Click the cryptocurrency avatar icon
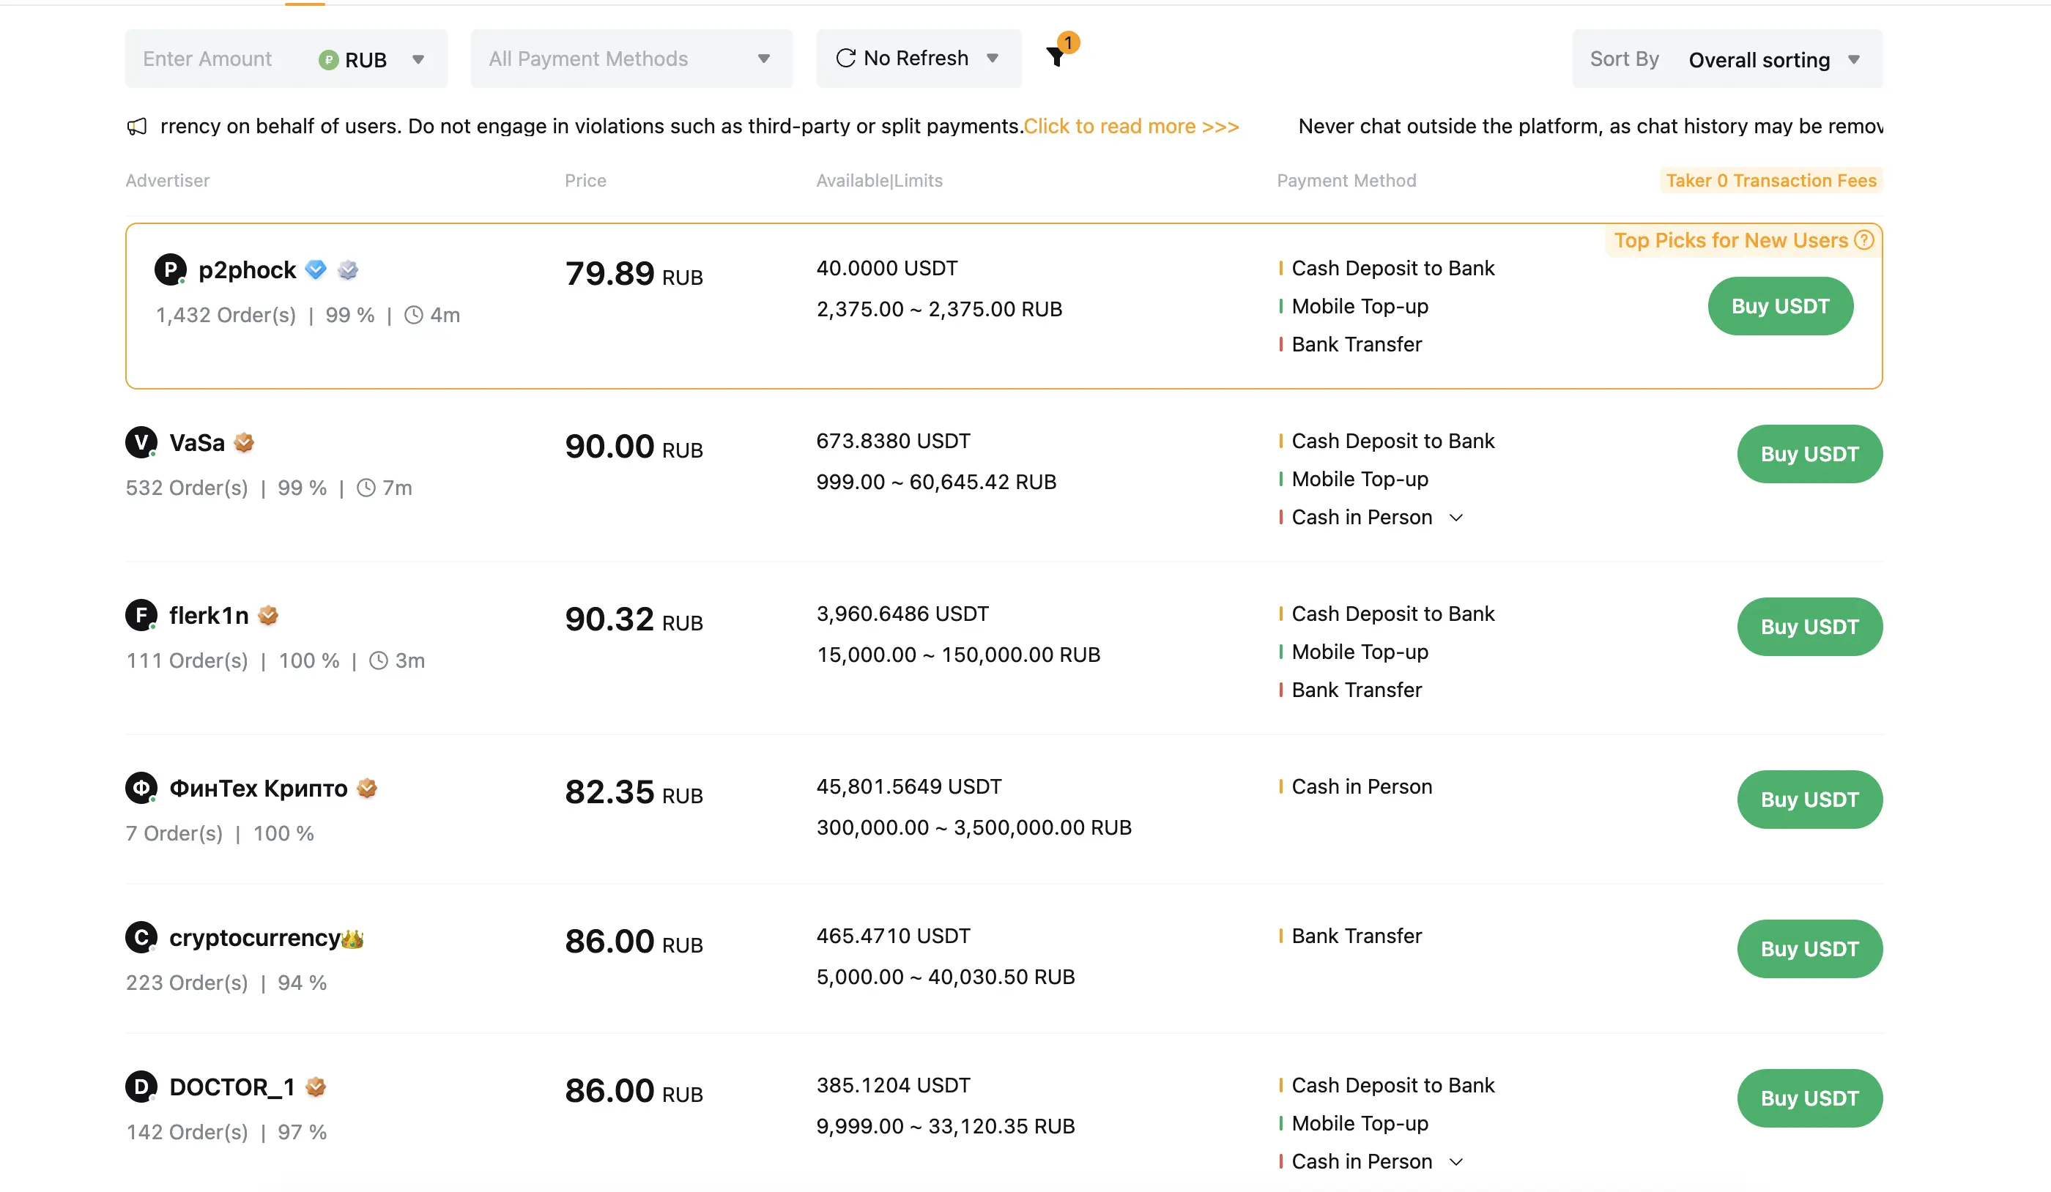Image resolution: width=2051 pixels, height=1192 pixels. [x=141, y=937]
